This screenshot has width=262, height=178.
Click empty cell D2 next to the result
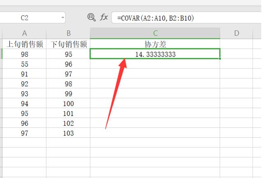tap(236, 54)
